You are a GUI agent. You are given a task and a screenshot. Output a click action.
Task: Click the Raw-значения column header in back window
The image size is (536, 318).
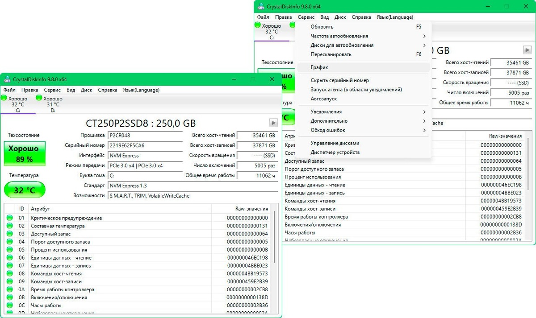pos(495,136)
